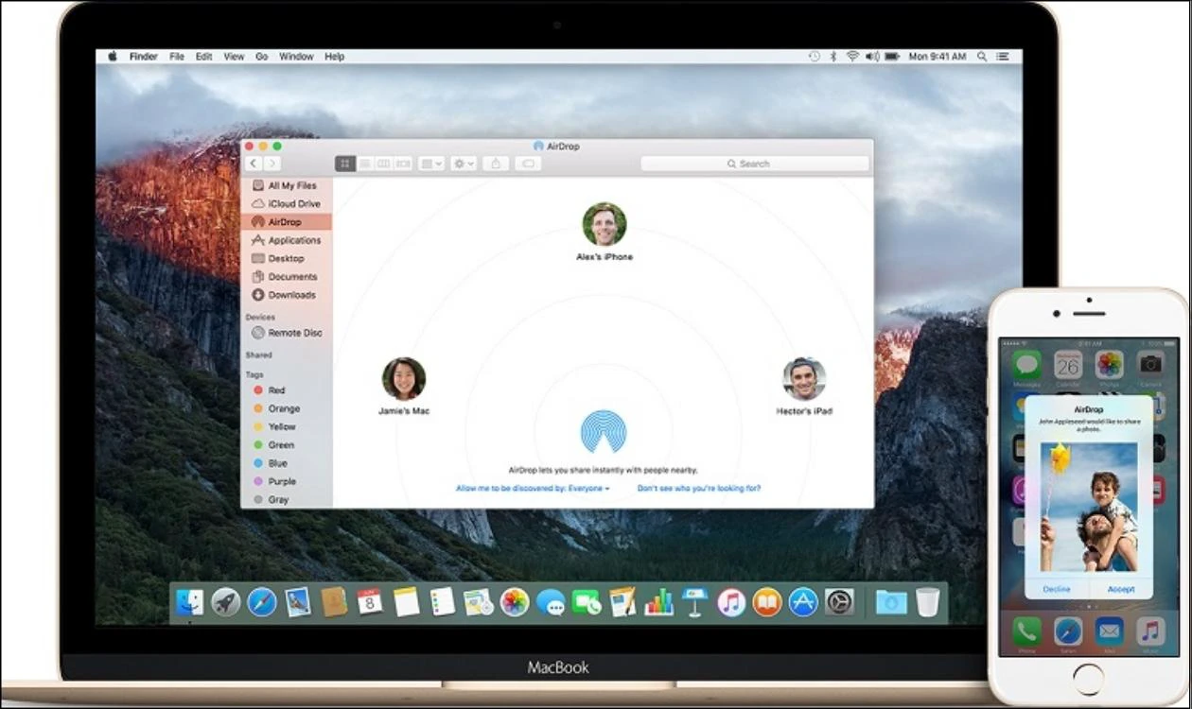Open the Go menu

261,57
